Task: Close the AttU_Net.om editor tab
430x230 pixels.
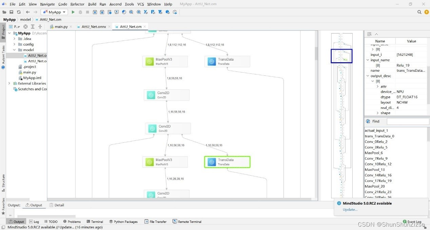Action: click(x=145, y=26)
